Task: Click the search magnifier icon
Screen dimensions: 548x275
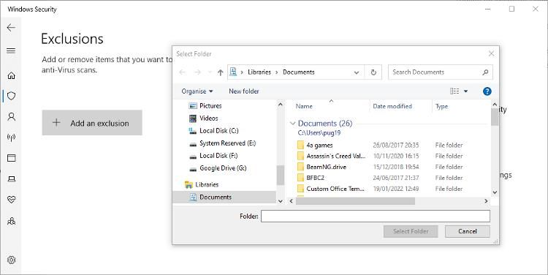Action: point(485,72)
